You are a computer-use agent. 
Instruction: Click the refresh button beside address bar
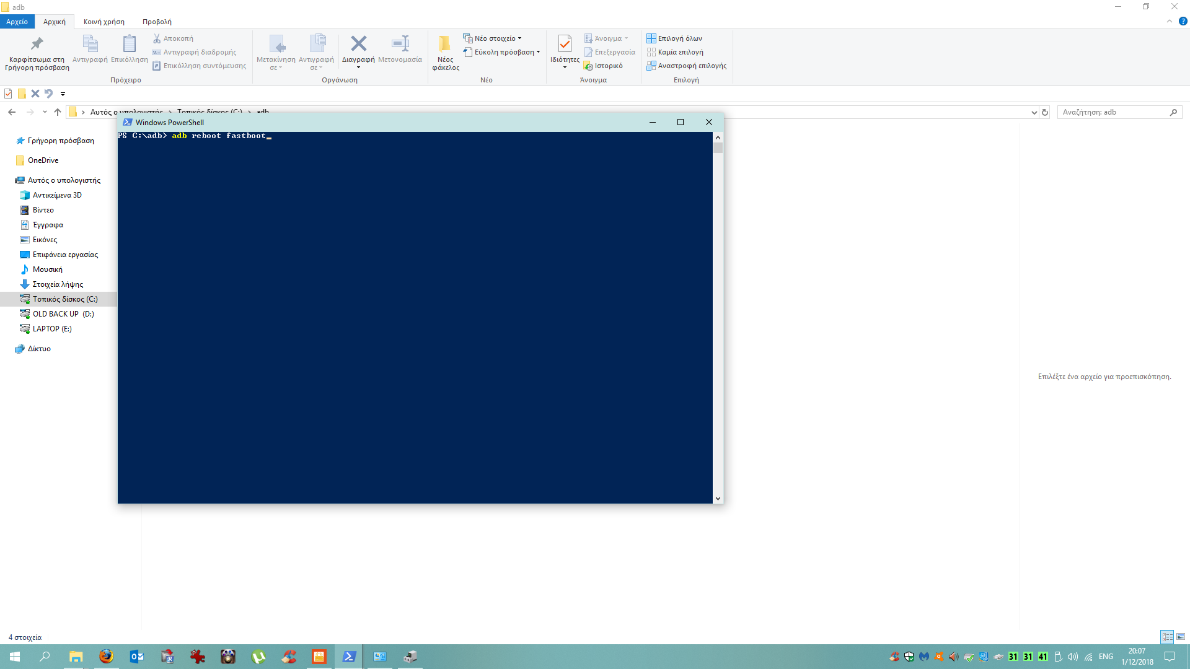pyautogui.click(x=1045, y=112)
